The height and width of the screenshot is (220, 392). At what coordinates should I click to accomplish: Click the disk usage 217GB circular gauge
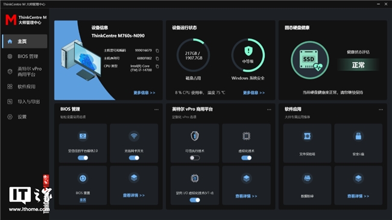[193, 55]
